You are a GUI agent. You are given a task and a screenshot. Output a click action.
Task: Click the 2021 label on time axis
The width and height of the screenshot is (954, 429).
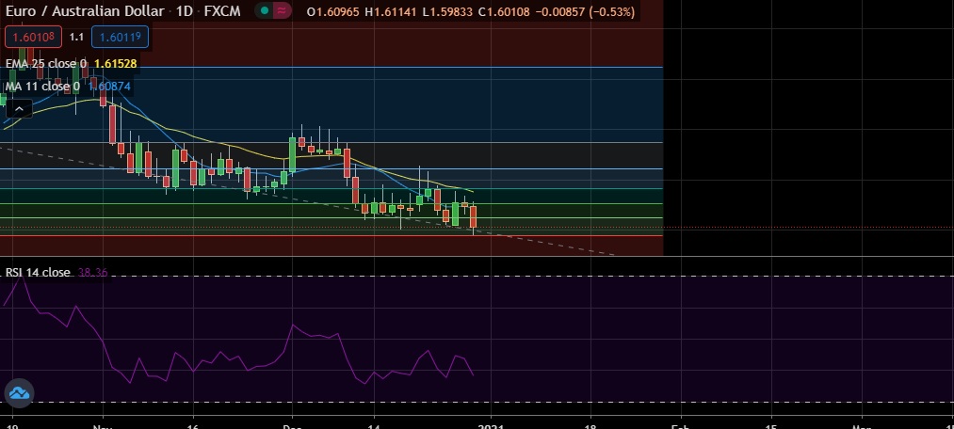point(491,424)
